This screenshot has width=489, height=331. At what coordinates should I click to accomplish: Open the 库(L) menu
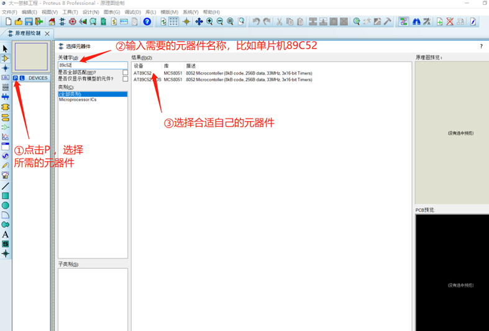point(150,12)
